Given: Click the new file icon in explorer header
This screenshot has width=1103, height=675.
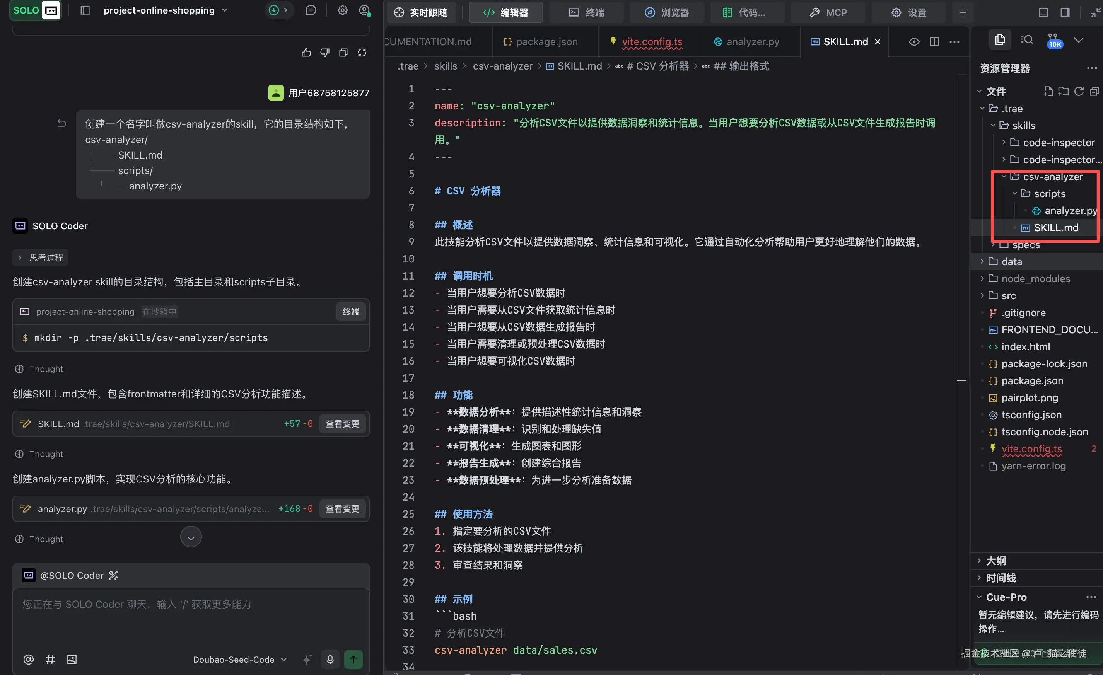Looking at the screenshot, I should tap(1048, 91).
